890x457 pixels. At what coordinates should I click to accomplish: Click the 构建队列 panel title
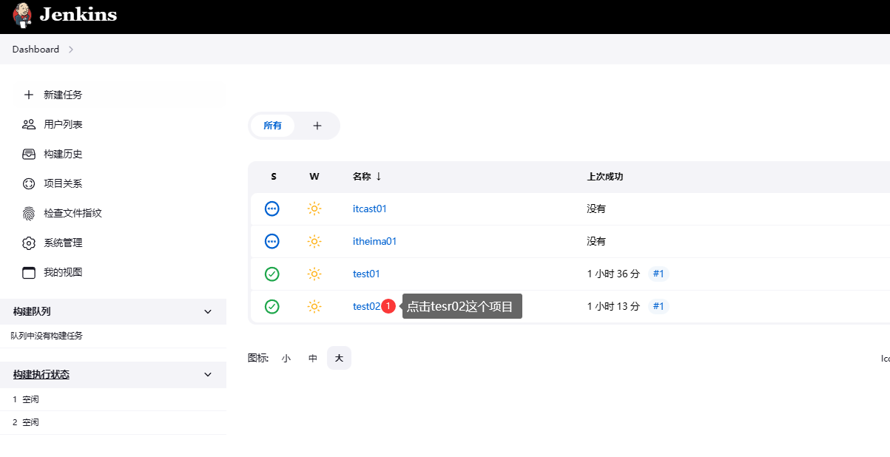32,311
